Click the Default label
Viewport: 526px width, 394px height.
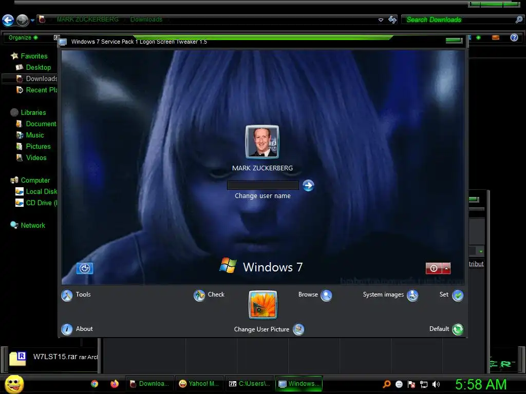pos(439,329)
